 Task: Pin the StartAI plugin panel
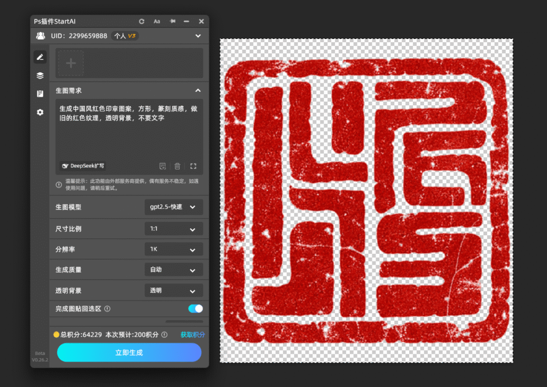click(x=173, y=21)
